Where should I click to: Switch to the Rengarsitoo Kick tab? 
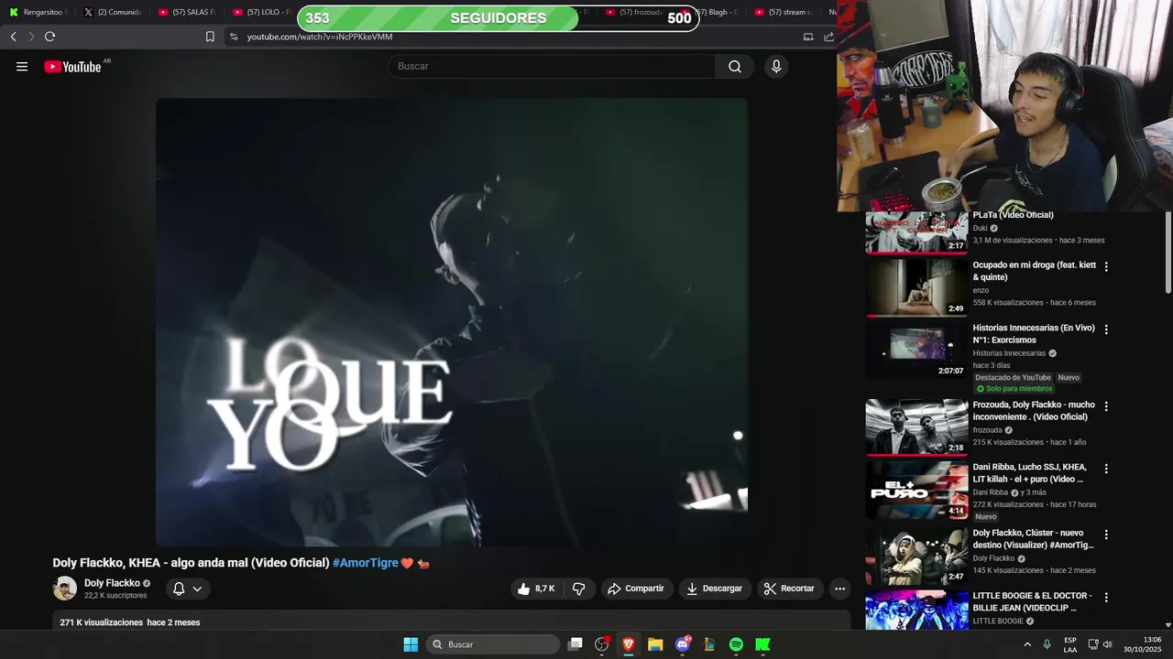(x=38, y=12)
